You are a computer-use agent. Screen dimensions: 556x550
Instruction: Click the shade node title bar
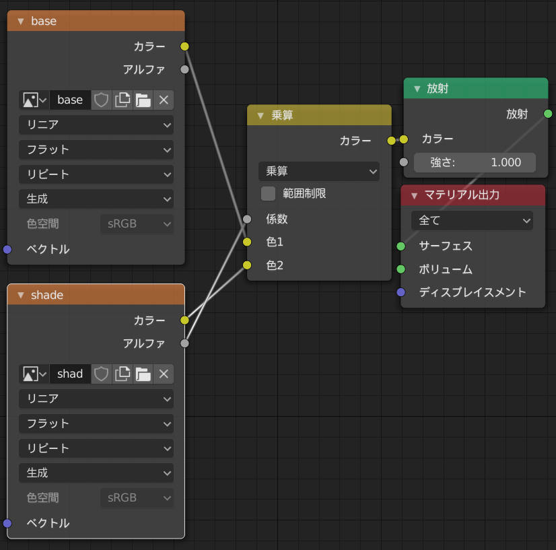point(96,295)
